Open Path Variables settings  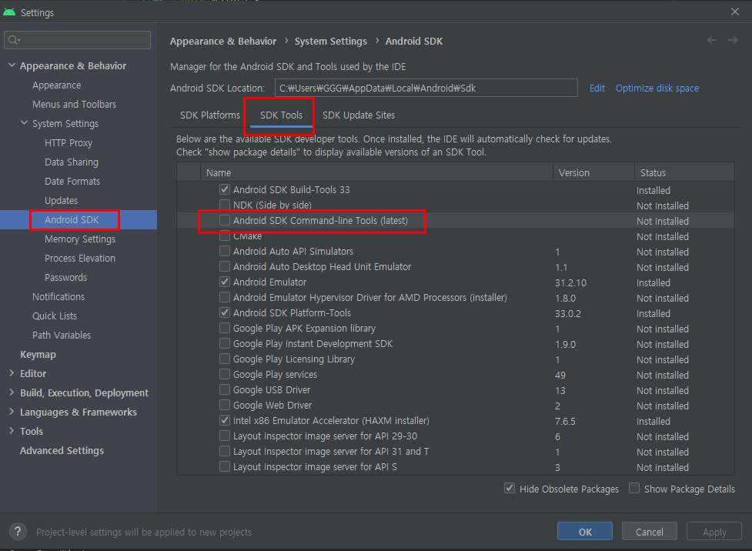pos(62,335)
